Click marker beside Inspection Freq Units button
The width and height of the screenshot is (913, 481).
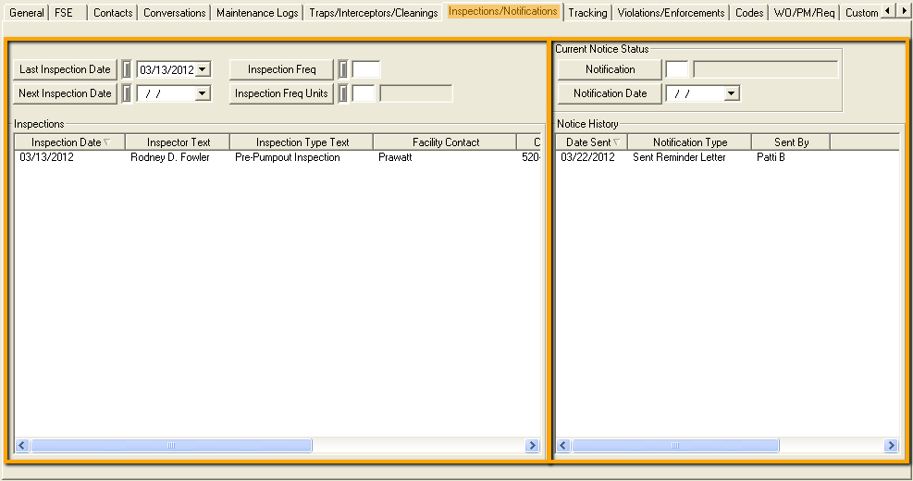pyautogui.click(x=343, y=93)
